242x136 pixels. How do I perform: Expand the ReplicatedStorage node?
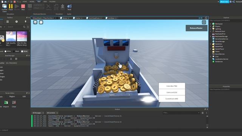tap(211, 37)
